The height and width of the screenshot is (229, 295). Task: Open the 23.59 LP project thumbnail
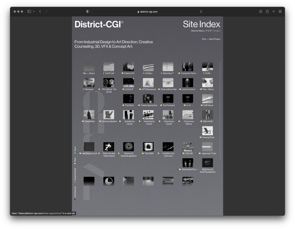129,83
